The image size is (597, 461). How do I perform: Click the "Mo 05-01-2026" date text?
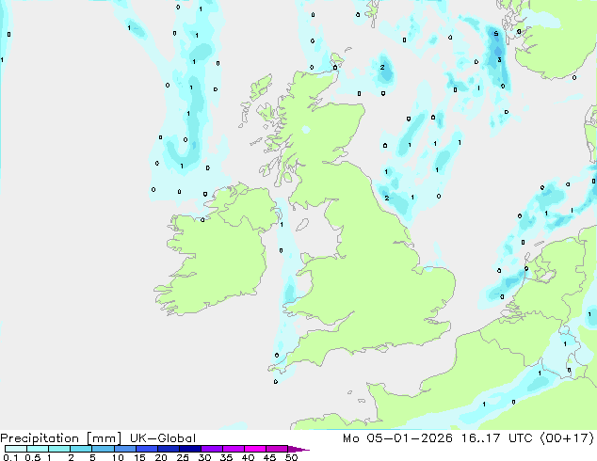pyautogui.click(x=397, y=438)
